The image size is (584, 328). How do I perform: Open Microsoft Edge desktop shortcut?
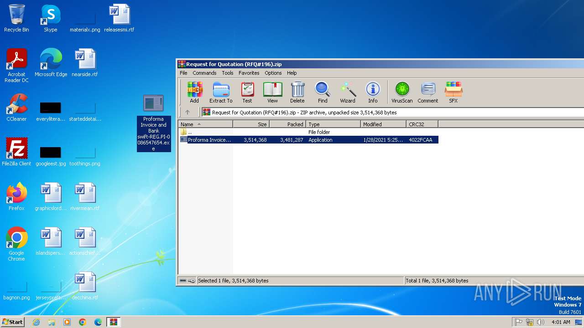coord(51,63)
